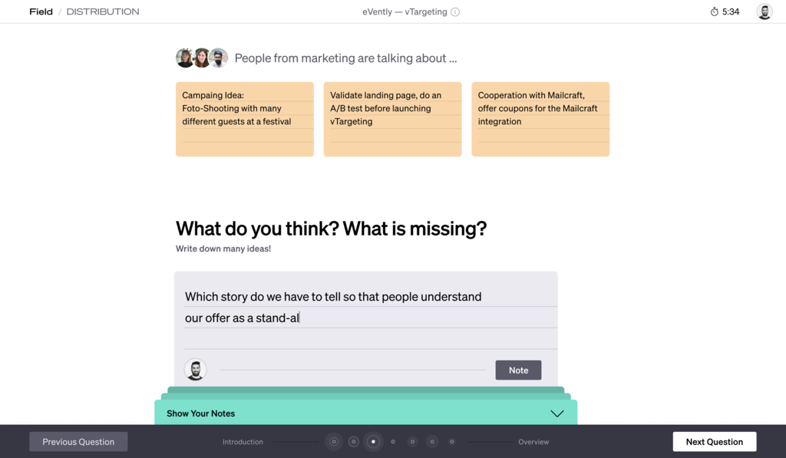Jump to the Introduction step
786x458 pixels.
coord(242,442)
